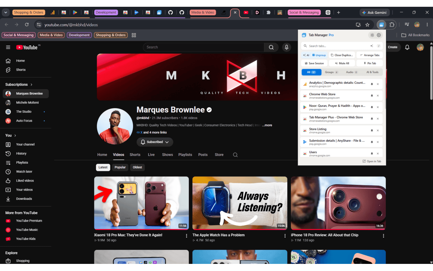Pin the Store Listing tab row
Image resolution: width=433 pixels, height=271 pixels.
point(372,130)
